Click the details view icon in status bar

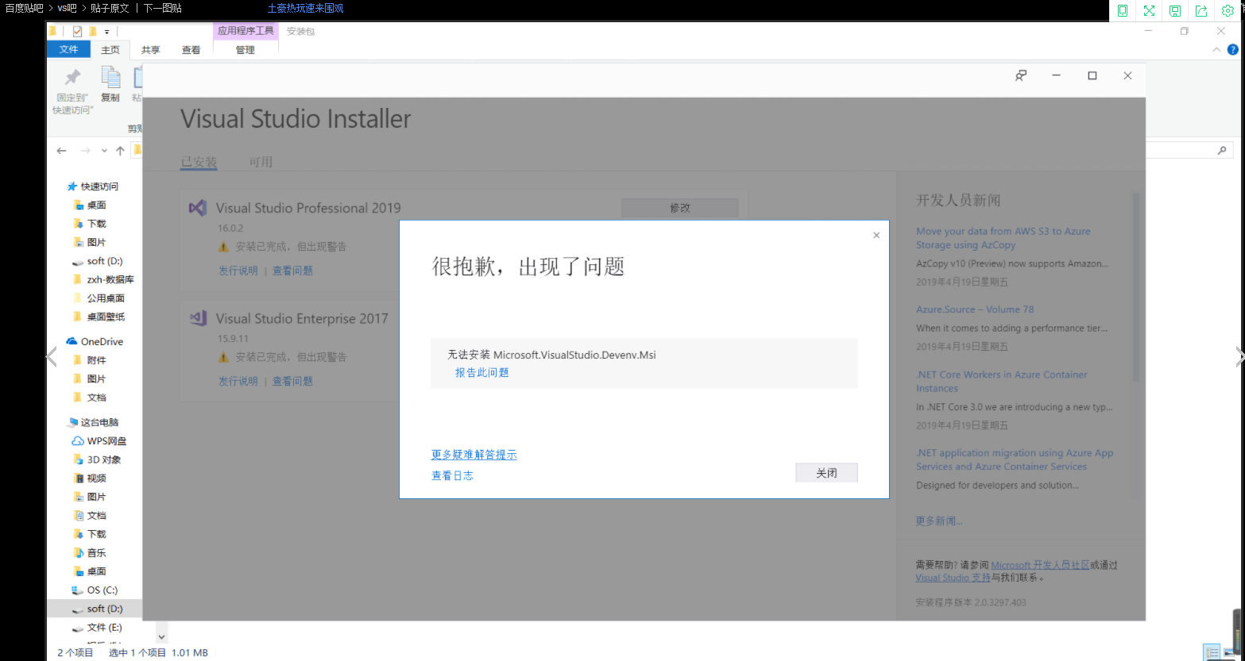tap(1212, 652)
